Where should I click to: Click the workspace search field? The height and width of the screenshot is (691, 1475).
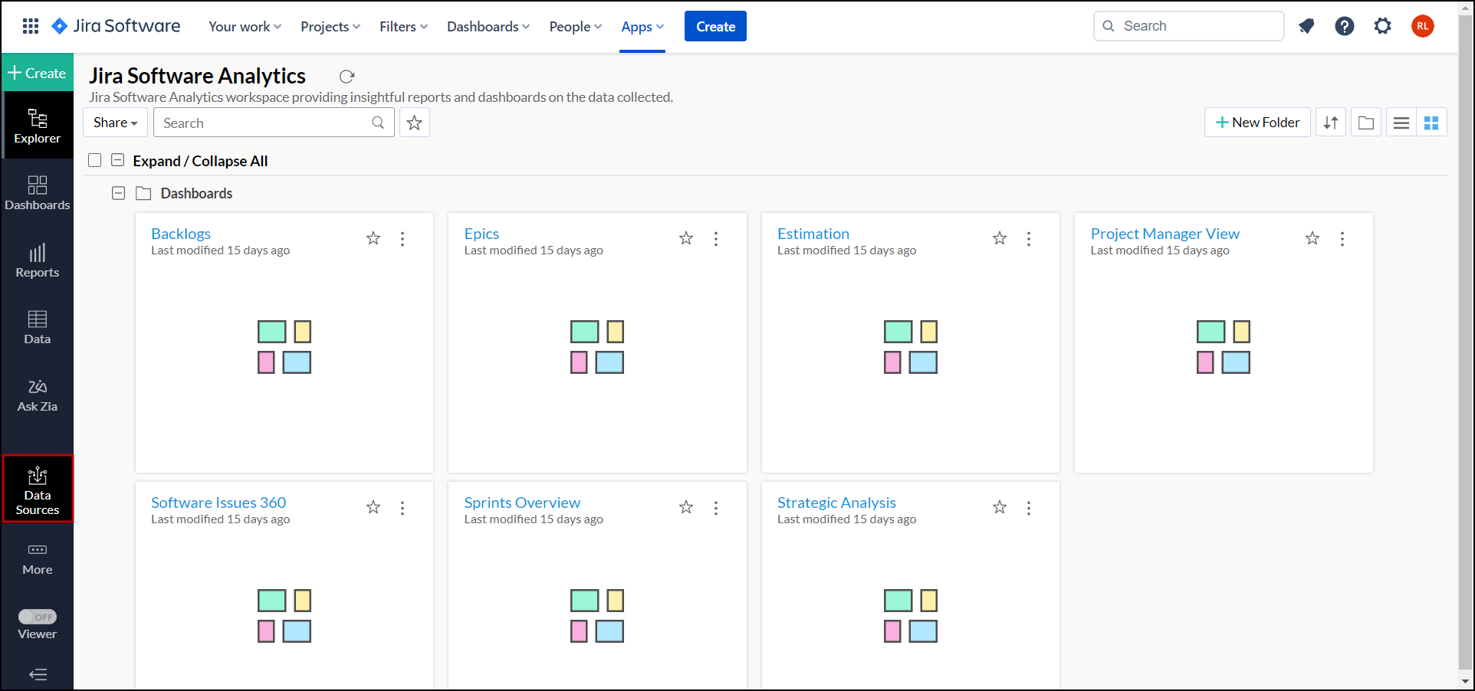pos(264,123)
